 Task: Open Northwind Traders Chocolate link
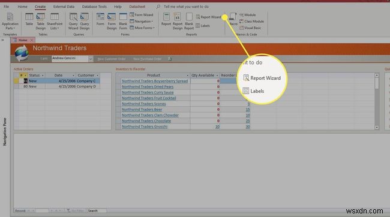coord(146,121)
